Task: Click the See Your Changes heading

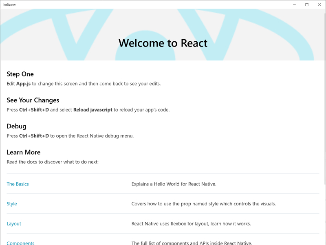Action: point(33,100)
